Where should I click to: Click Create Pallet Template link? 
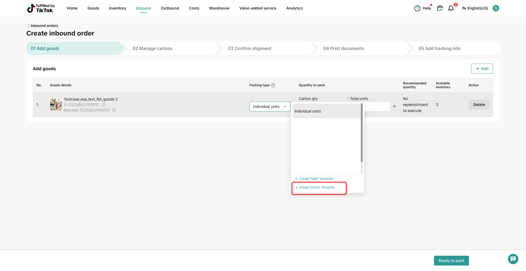tap(316, 179)
